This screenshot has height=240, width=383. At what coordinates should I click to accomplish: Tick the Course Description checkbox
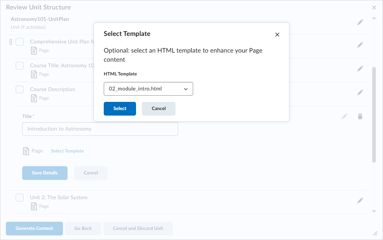coord(20,89)
